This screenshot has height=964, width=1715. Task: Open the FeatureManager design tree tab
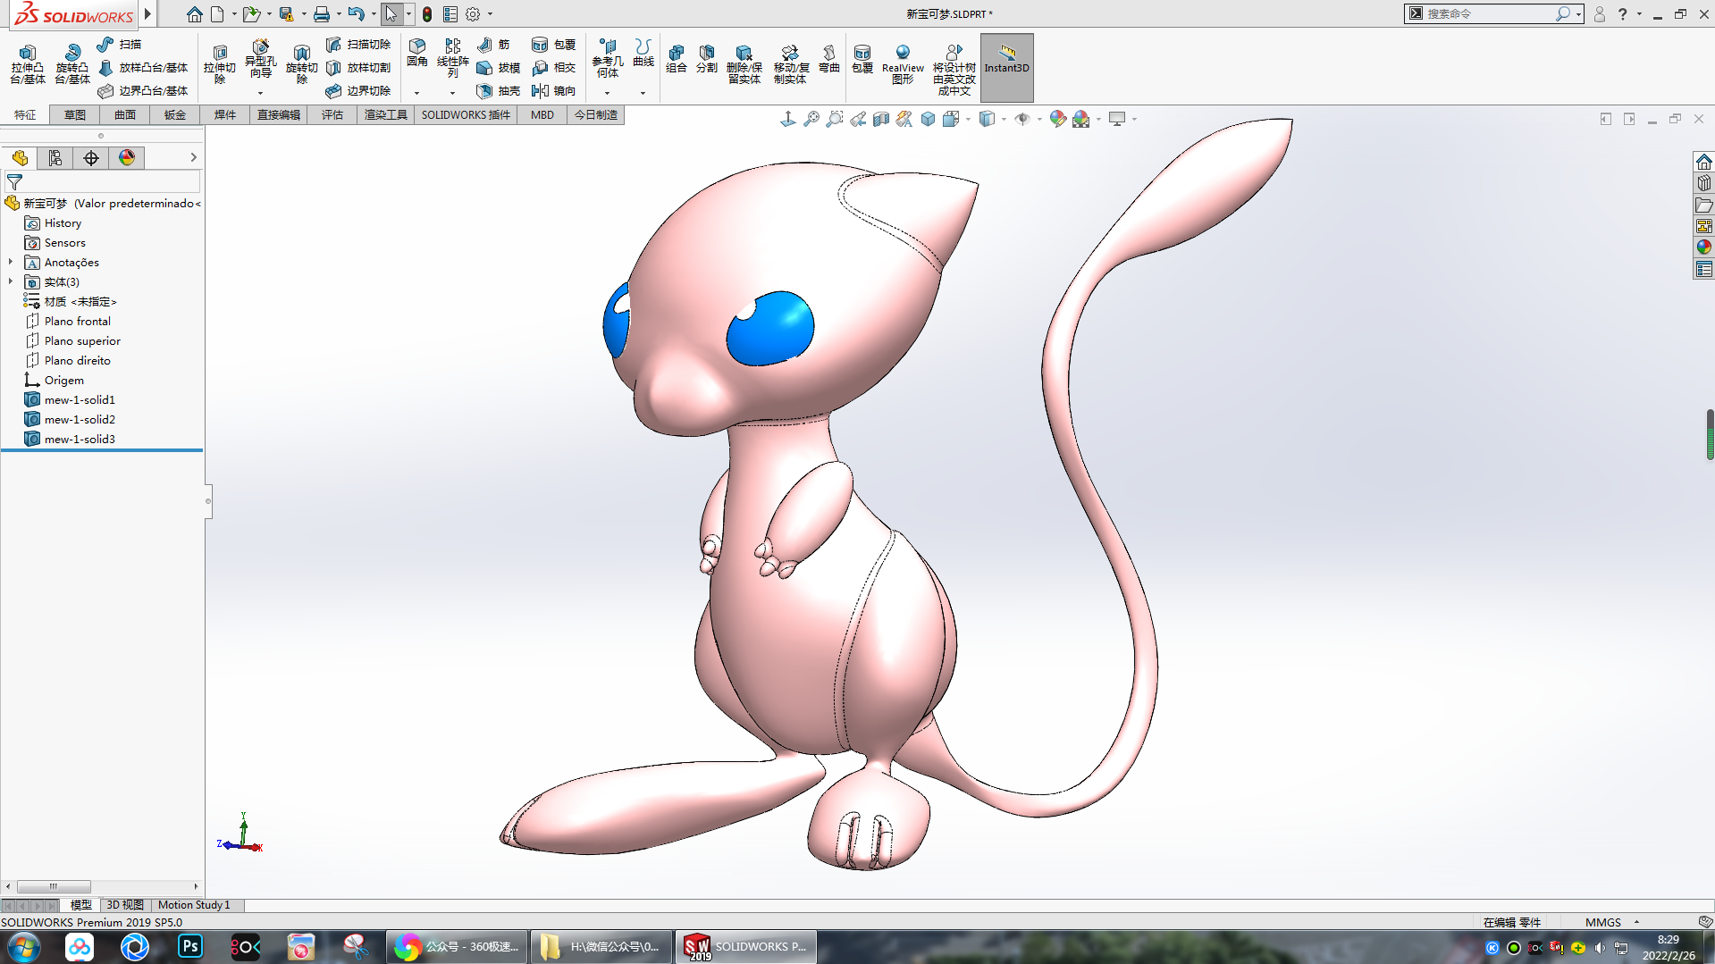[x=20, y=158]
